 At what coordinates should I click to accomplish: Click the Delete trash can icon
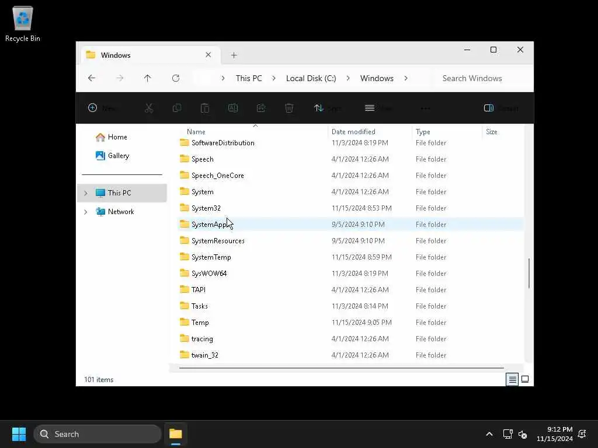click(x=289, y=108)
